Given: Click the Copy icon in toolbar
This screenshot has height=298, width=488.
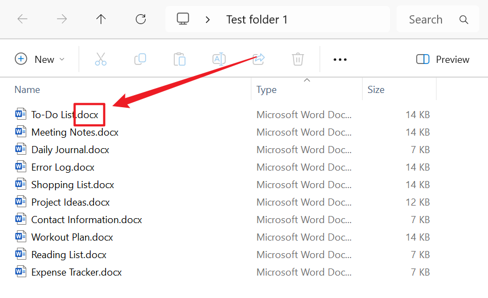Looking at the screenshot, I should tap(140, 59).
